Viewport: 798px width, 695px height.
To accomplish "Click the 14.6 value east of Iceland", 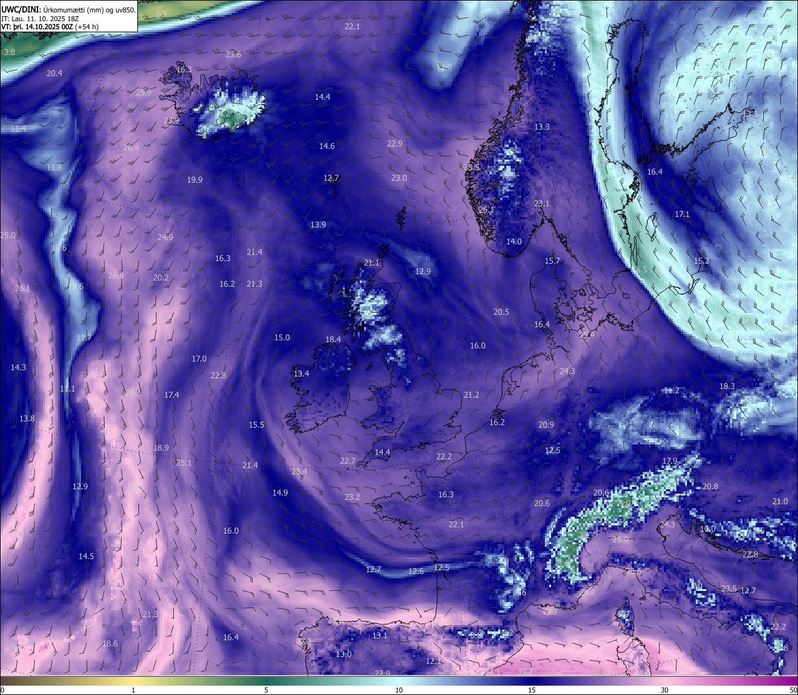I will click(327, 146).
